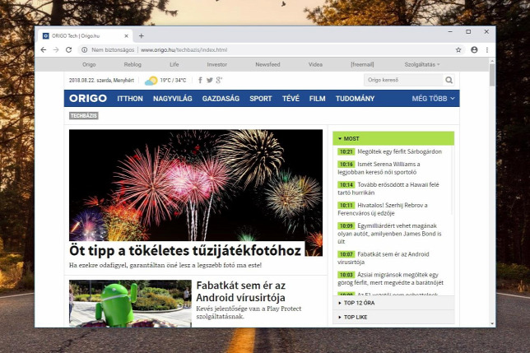
Task: Maximize the browser window
Action: tap(468, 31)
